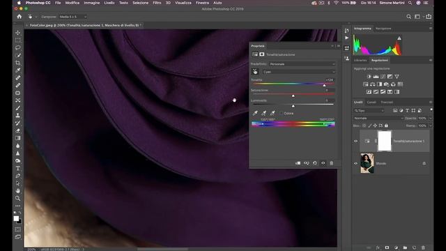446x251 pixels.
Task: Switch to the Librerie tab
Action: 360,61
